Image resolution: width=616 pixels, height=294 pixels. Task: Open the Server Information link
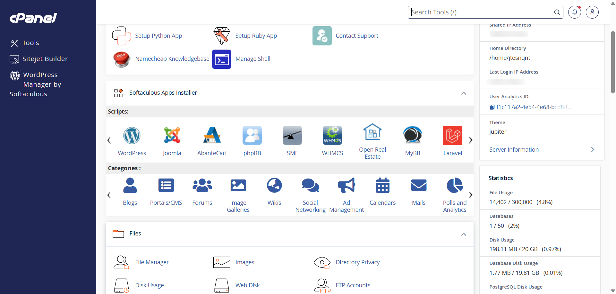[x=514, y=149]
